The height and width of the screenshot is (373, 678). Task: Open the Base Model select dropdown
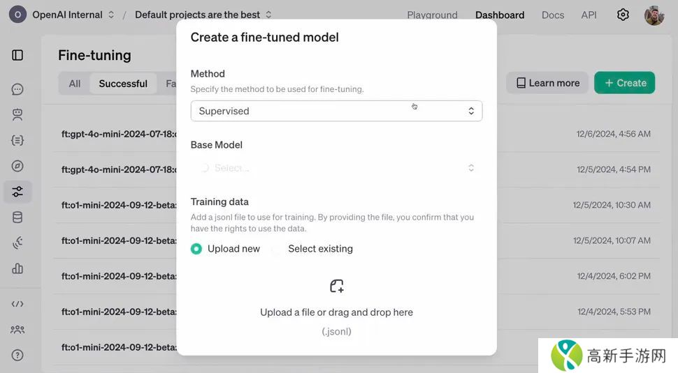click(x=336, y=168)
